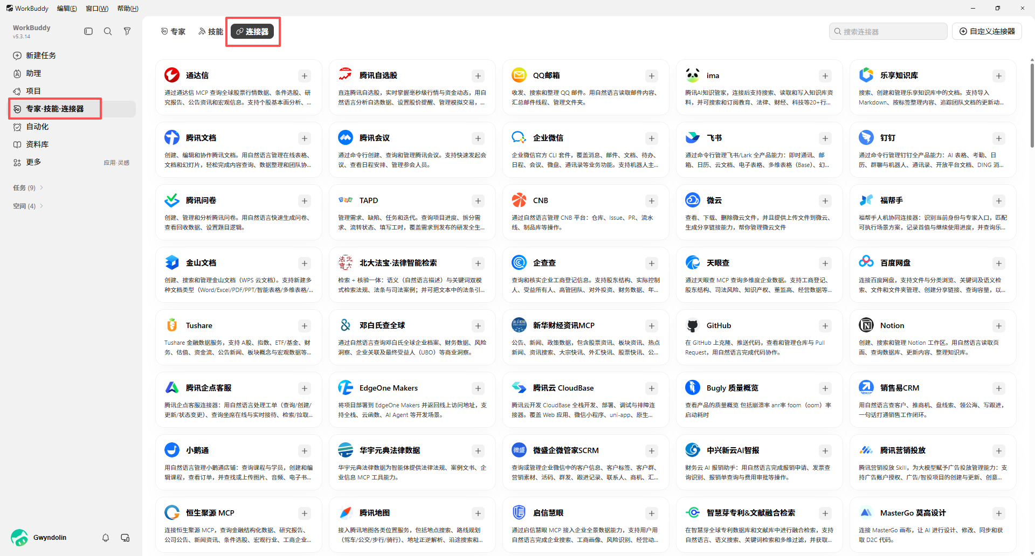The height and width of the screenshot is (556, 1035).
Task: Click the 搜索连接器 search field
Action: pyautogui.click(x=888, y=31)
